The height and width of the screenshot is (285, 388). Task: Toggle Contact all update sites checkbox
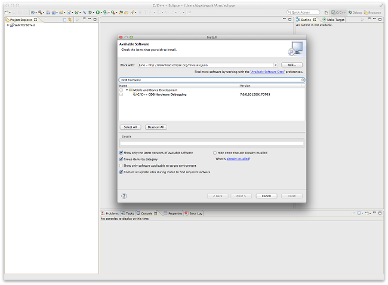click(x=121, y=172)
